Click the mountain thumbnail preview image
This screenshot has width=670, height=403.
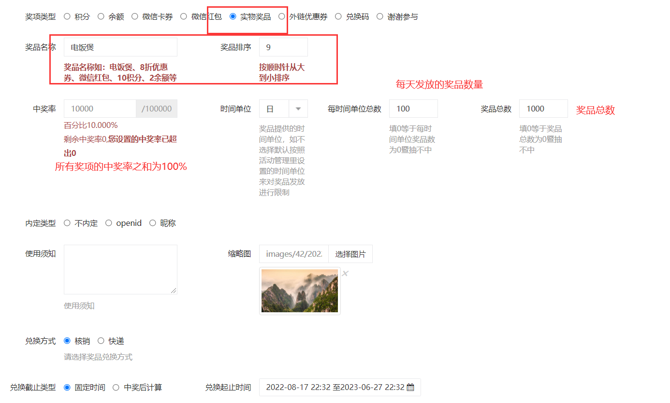coord(300,291)
